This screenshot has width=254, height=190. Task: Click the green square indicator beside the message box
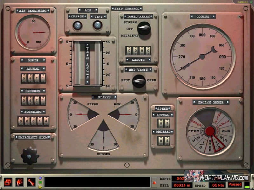40,182
